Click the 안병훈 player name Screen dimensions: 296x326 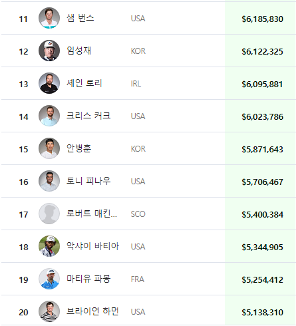point(79,148)
